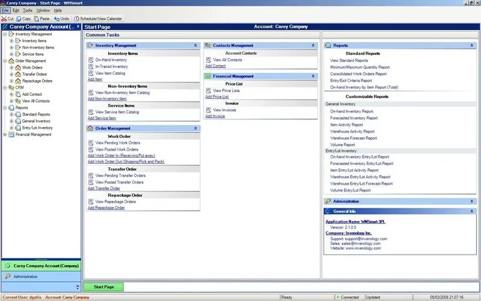Click Add Work Order In (Receiving/Put away) link
481x301 pixels.
click(x=121, y=156)
